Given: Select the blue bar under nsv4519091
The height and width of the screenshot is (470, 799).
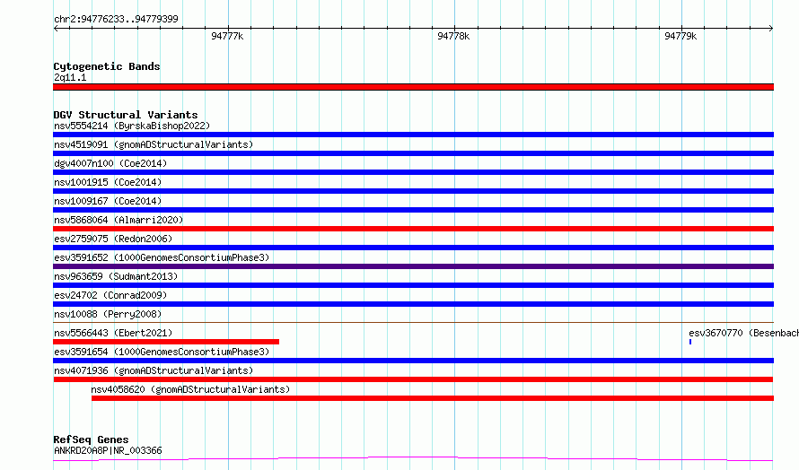Looking at the screenshot, I should click(x=413, y=153).
